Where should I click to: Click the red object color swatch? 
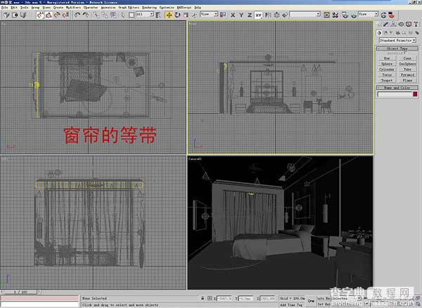click(x=415, y=94)
